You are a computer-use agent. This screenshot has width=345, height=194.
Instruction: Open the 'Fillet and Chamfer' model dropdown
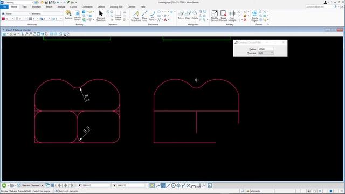pyautogui.click(x=31, y=185)
